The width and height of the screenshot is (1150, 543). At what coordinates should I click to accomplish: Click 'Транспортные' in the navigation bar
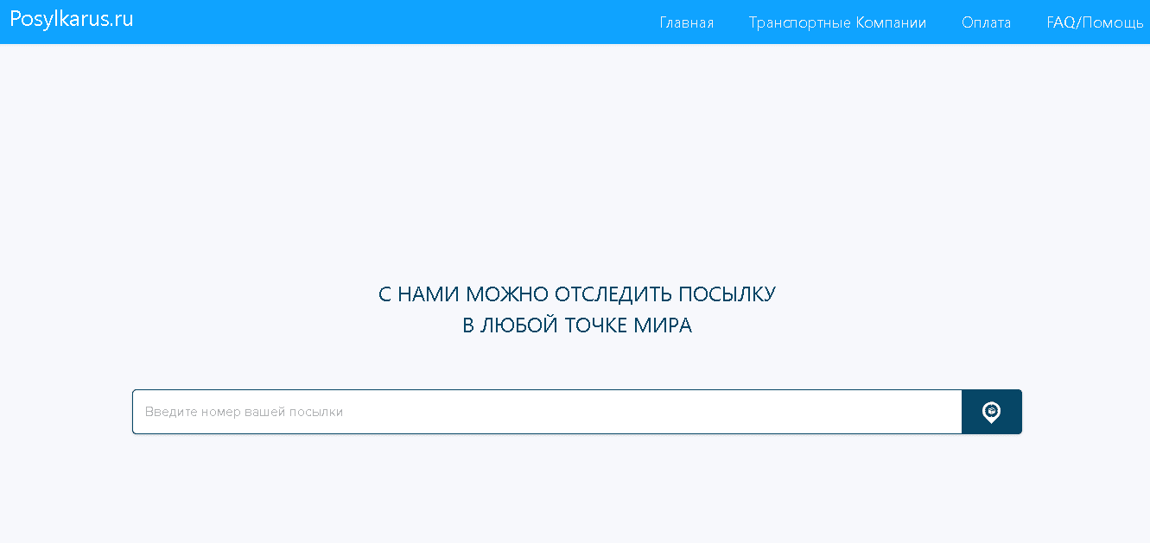click(x=800, y=22)
